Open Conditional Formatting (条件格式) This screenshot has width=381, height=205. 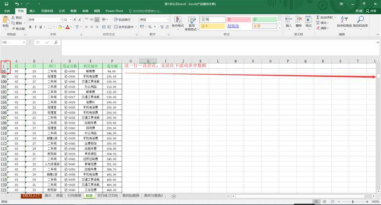pos(178,22)
